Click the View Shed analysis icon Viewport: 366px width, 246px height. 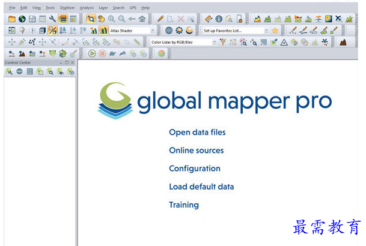pyautogui.click(x=298, y=19)
